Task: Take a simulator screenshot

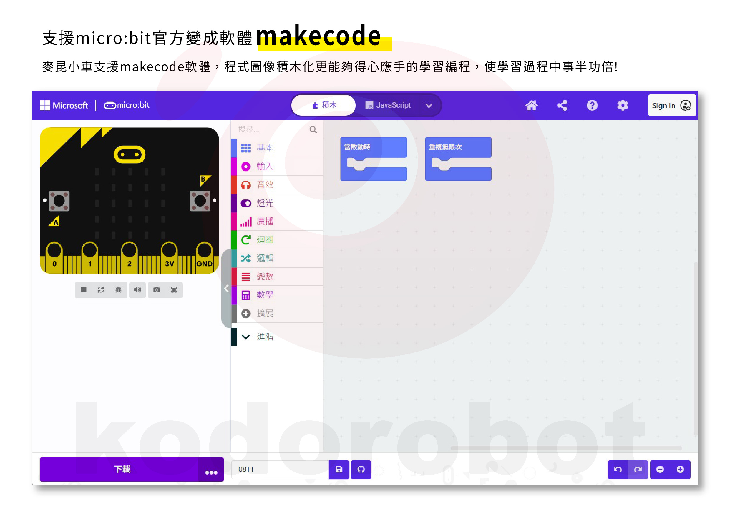Action: (x=156, y=289)
